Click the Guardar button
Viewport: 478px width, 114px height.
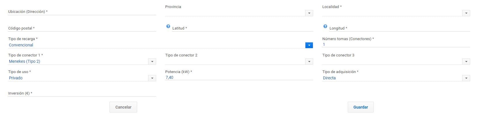coord(360,107)
